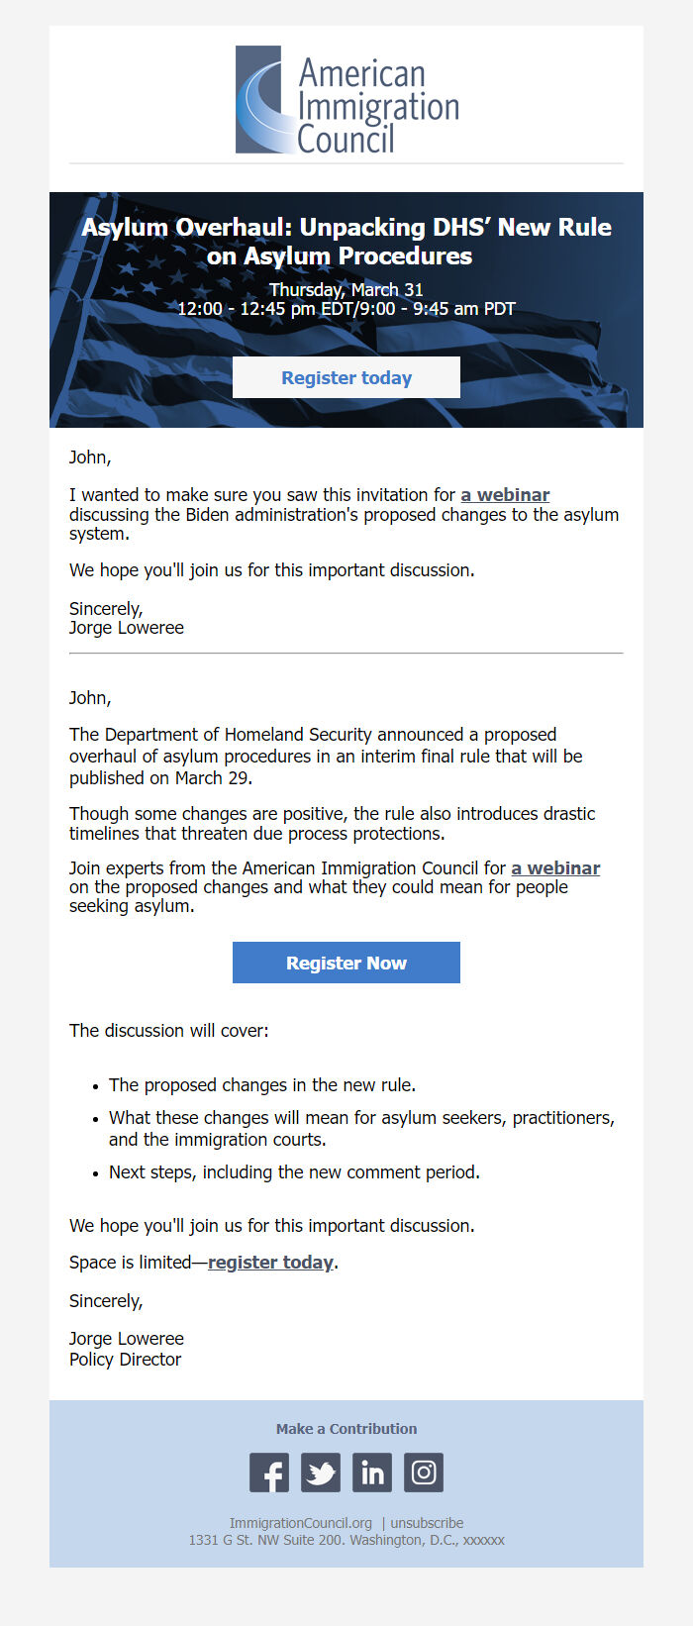Open the LinkedIn social icon

[x=371, y=1473]
